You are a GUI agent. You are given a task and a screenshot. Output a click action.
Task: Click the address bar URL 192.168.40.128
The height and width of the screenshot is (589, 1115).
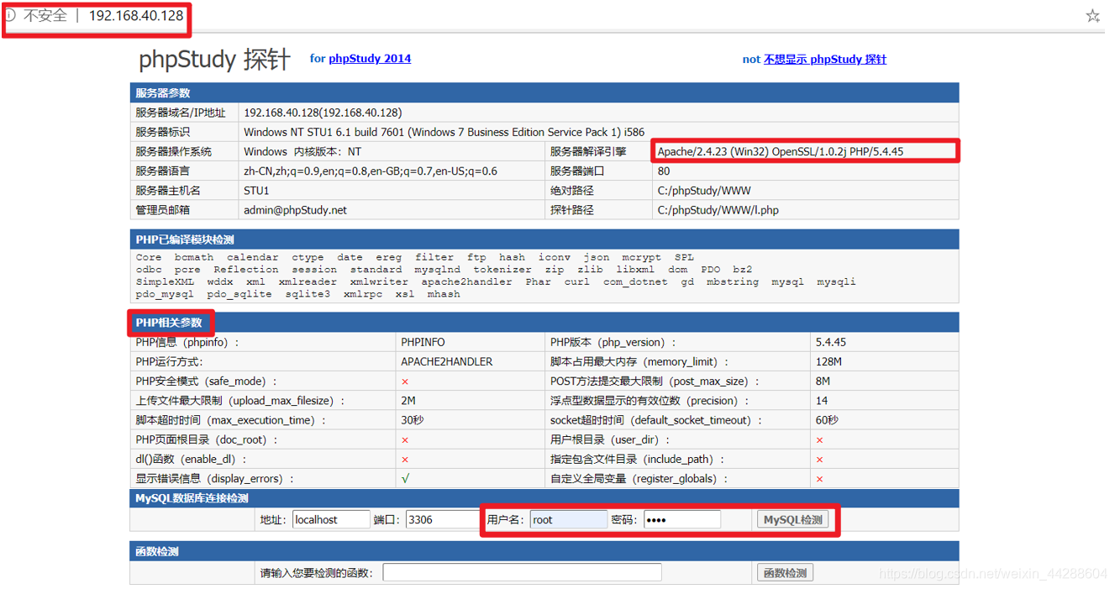(x=136, y=15)
